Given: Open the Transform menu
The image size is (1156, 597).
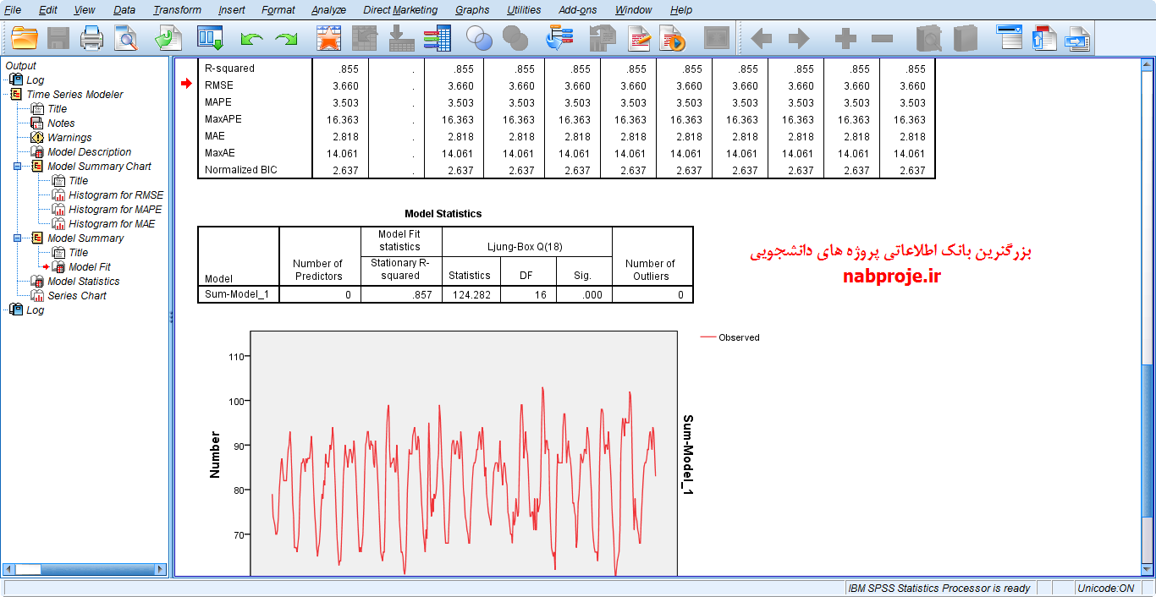Looking at the screenshot, I should point(178,10).
